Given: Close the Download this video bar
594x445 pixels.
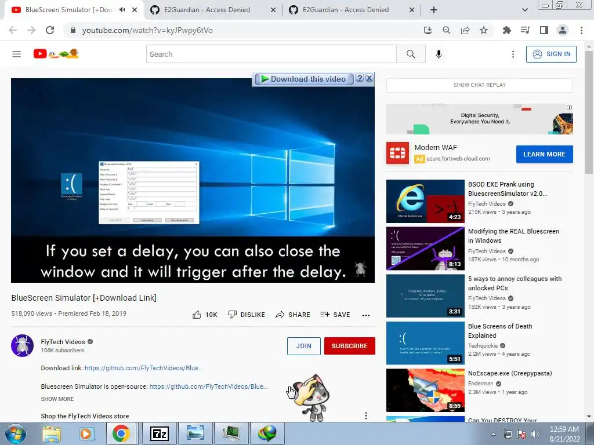Looking at the screenshot, I should click(370, 78).
